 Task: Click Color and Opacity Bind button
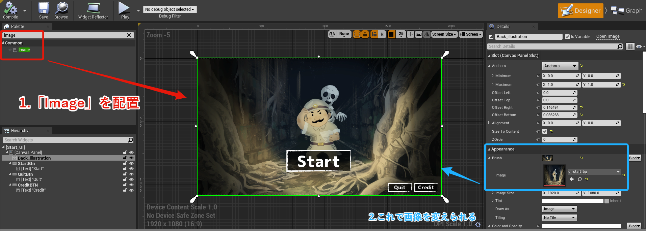634,226
